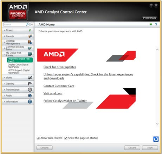Click the green pin-page arrow icon

150,24
